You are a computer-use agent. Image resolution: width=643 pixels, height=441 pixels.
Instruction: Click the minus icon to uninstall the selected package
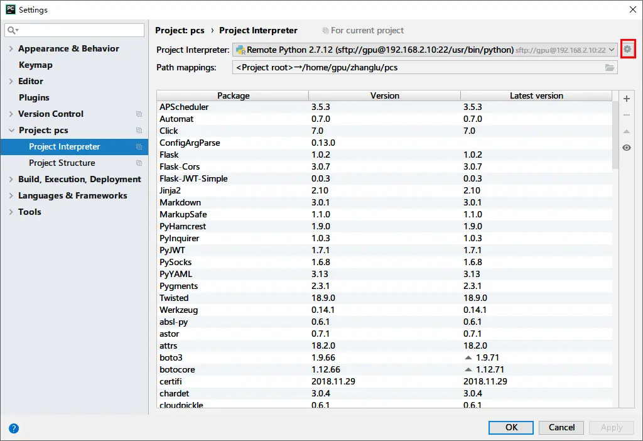pyautogui.click(x=627, y=115)
